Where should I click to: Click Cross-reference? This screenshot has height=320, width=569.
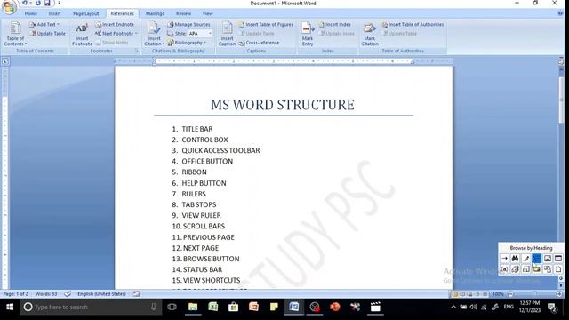259,43
